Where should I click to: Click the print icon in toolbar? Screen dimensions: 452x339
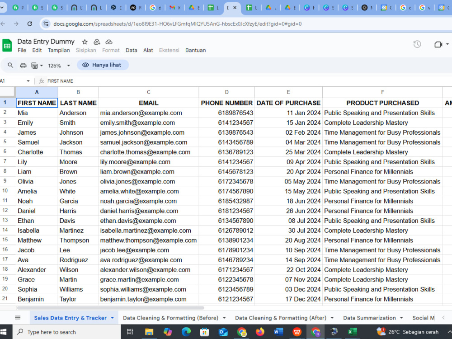(x=24, y=66)
